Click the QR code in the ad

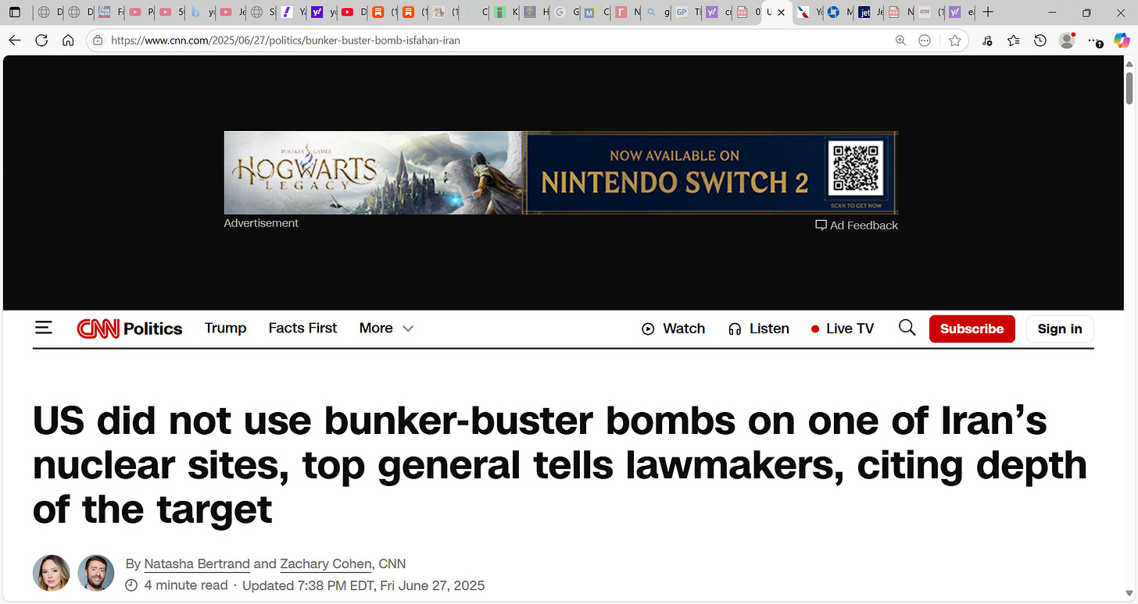point(857,169)
